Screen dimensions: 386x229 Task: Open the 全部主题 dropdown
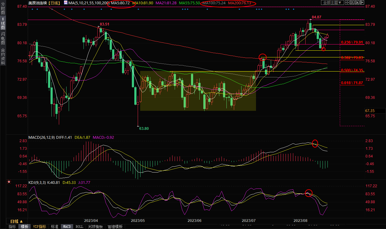(332, 2)
